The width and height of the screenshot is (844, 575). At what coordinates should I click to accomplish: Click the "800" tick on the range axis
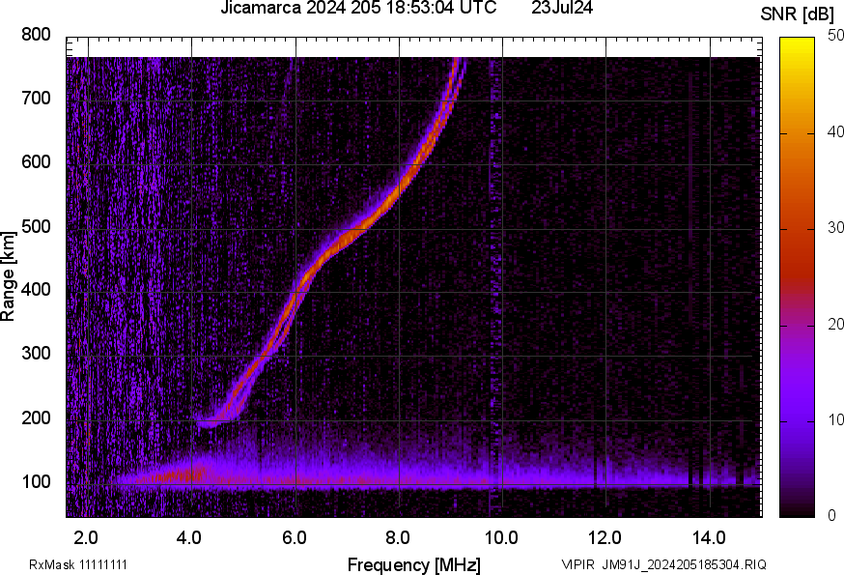pyautogui.click(x=36, y=35)
